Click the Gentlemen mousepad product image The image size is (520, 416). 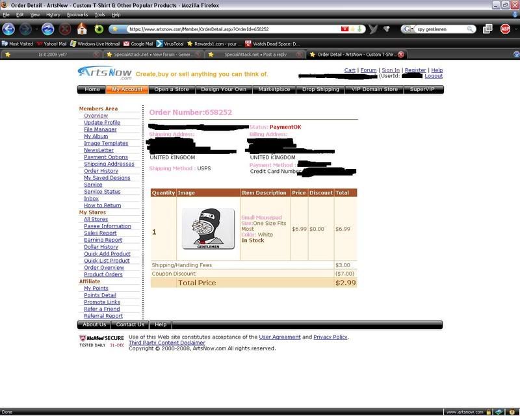coord(208,229)
